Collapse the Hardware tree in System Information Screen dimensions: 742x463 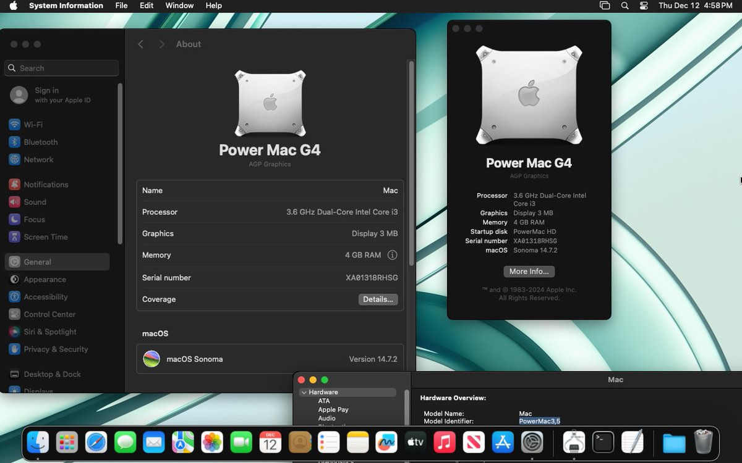304,392
